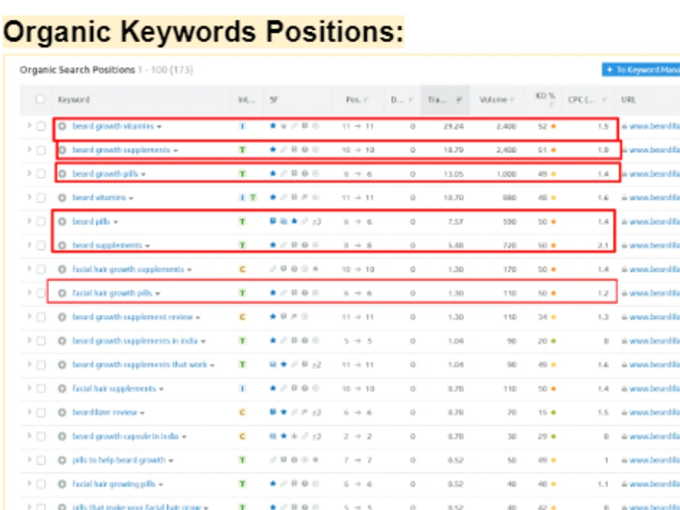Click the Int... (Intent) column header
The height and width of the screenshot is (510, 680).
coord(246,100)
